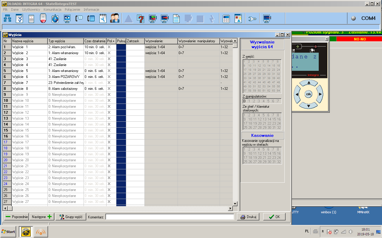
Task: Open the users icon with two people
Action: click(x=115, y=18)
